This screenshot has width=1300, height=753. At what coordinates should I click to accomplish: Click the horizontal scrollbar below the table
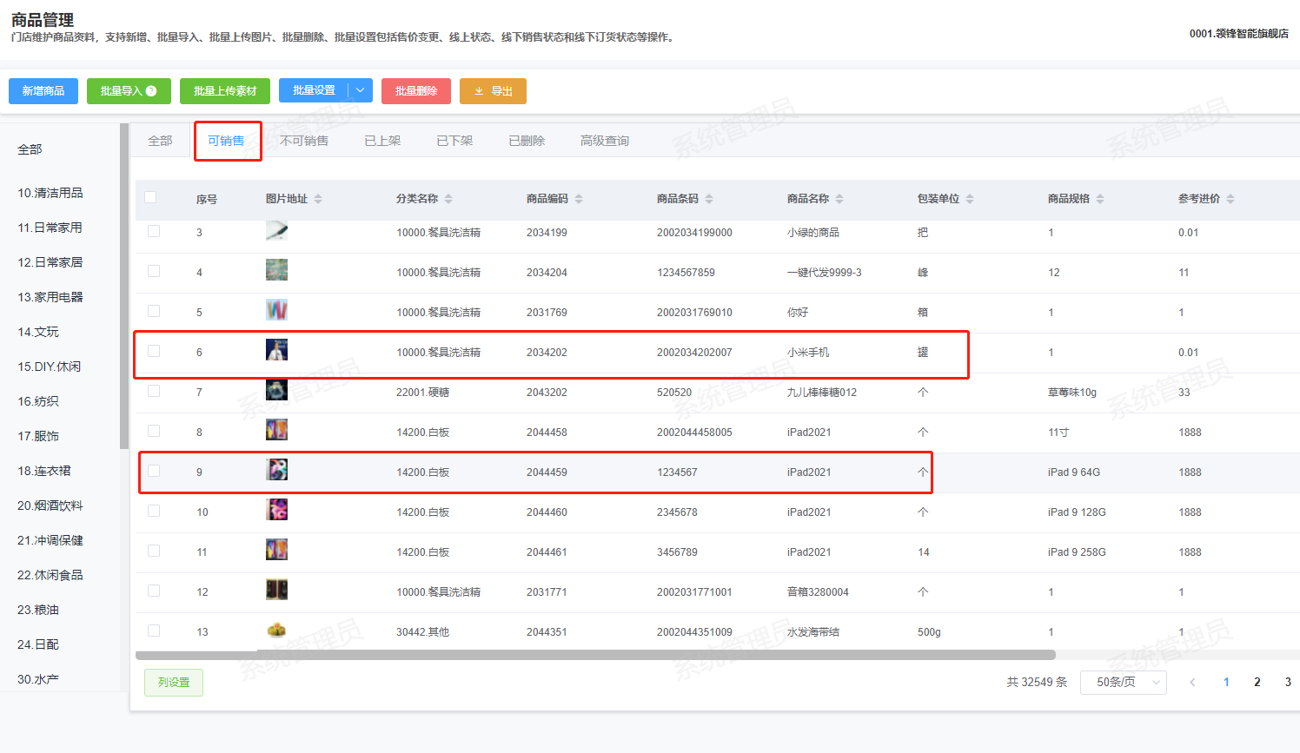coord(595,655)
